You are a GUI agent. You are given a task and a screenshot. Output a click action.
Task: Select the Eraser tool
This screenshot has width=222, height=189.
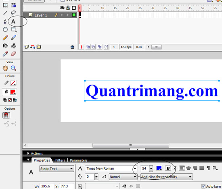coord(13,54)
